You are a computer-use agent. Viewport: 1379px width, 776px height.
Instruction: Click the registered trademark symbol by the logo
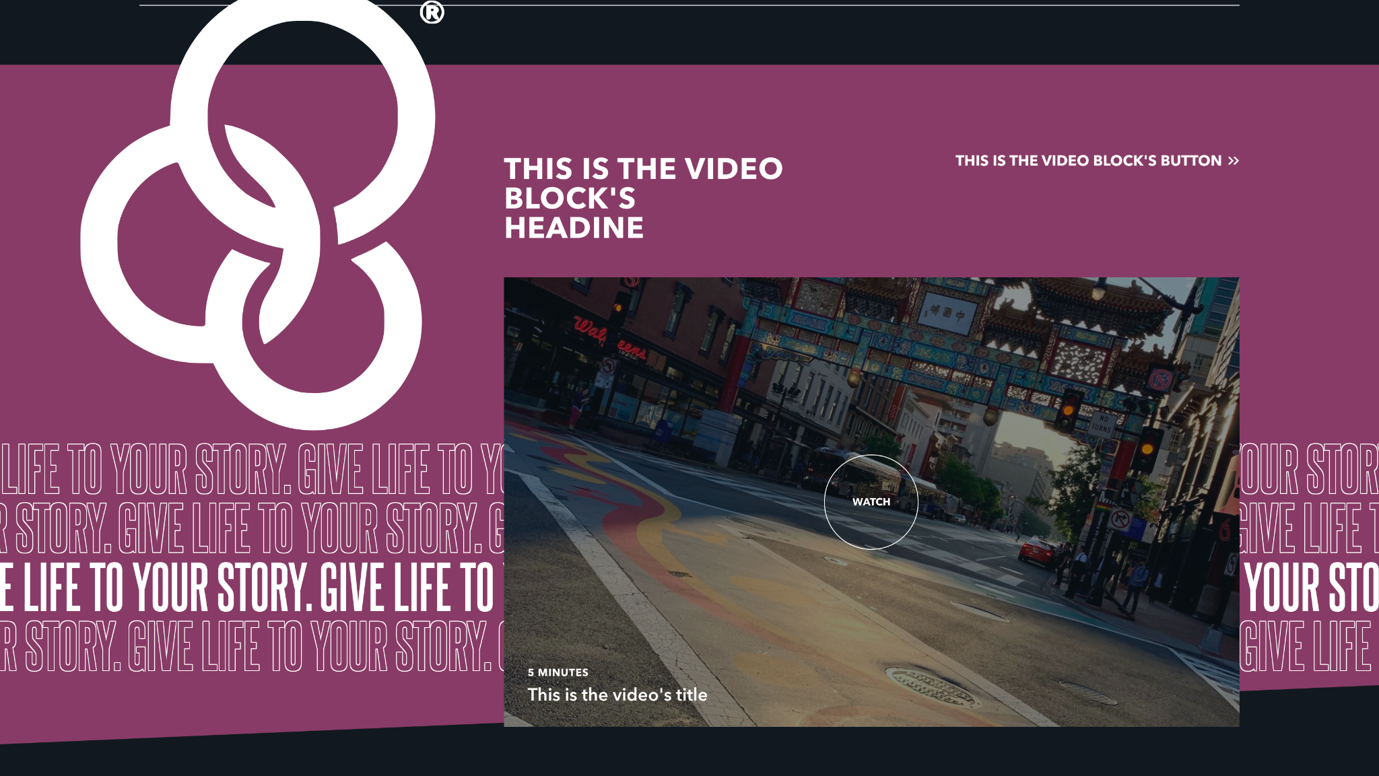coord(432,12)
